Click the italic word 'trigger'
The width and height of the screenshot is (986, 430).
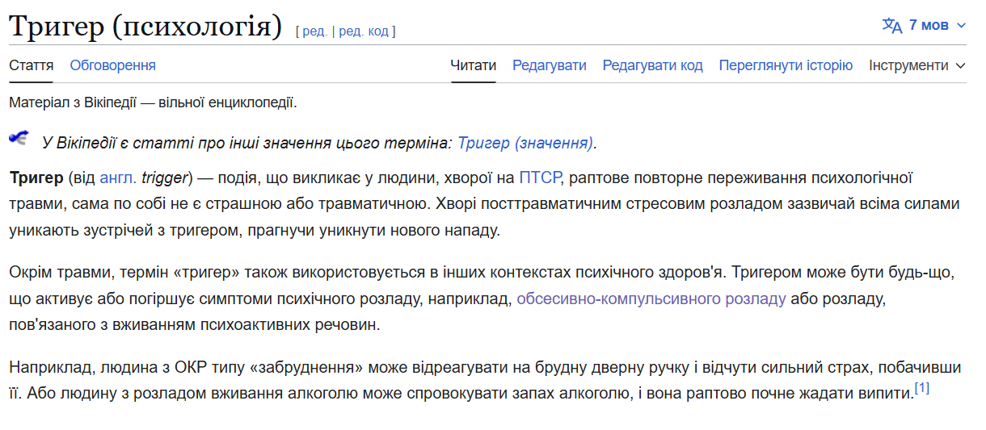(x=164, y=177)
